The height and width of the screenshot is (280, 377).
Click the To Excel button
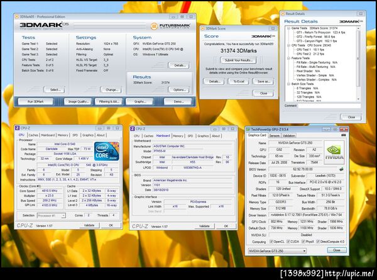tap(239, 81)
